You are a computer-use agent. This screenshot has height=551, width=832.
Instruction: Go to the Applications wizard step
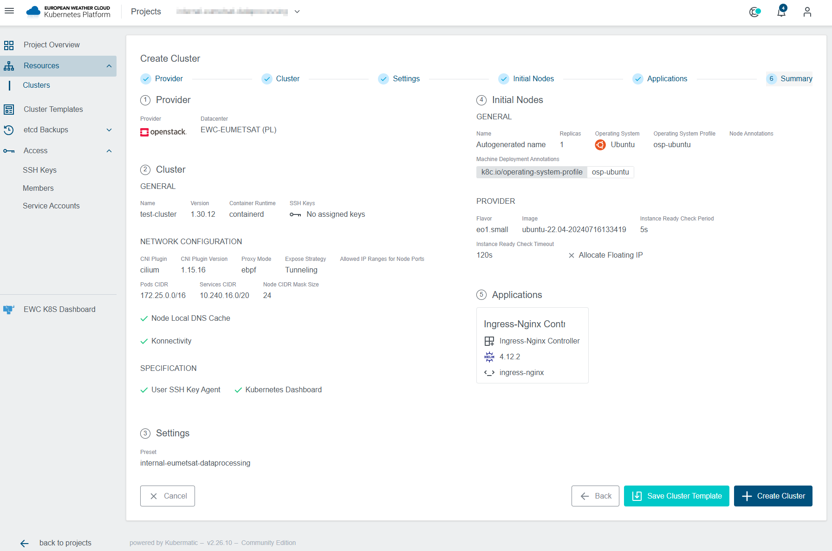coord(660,79)
